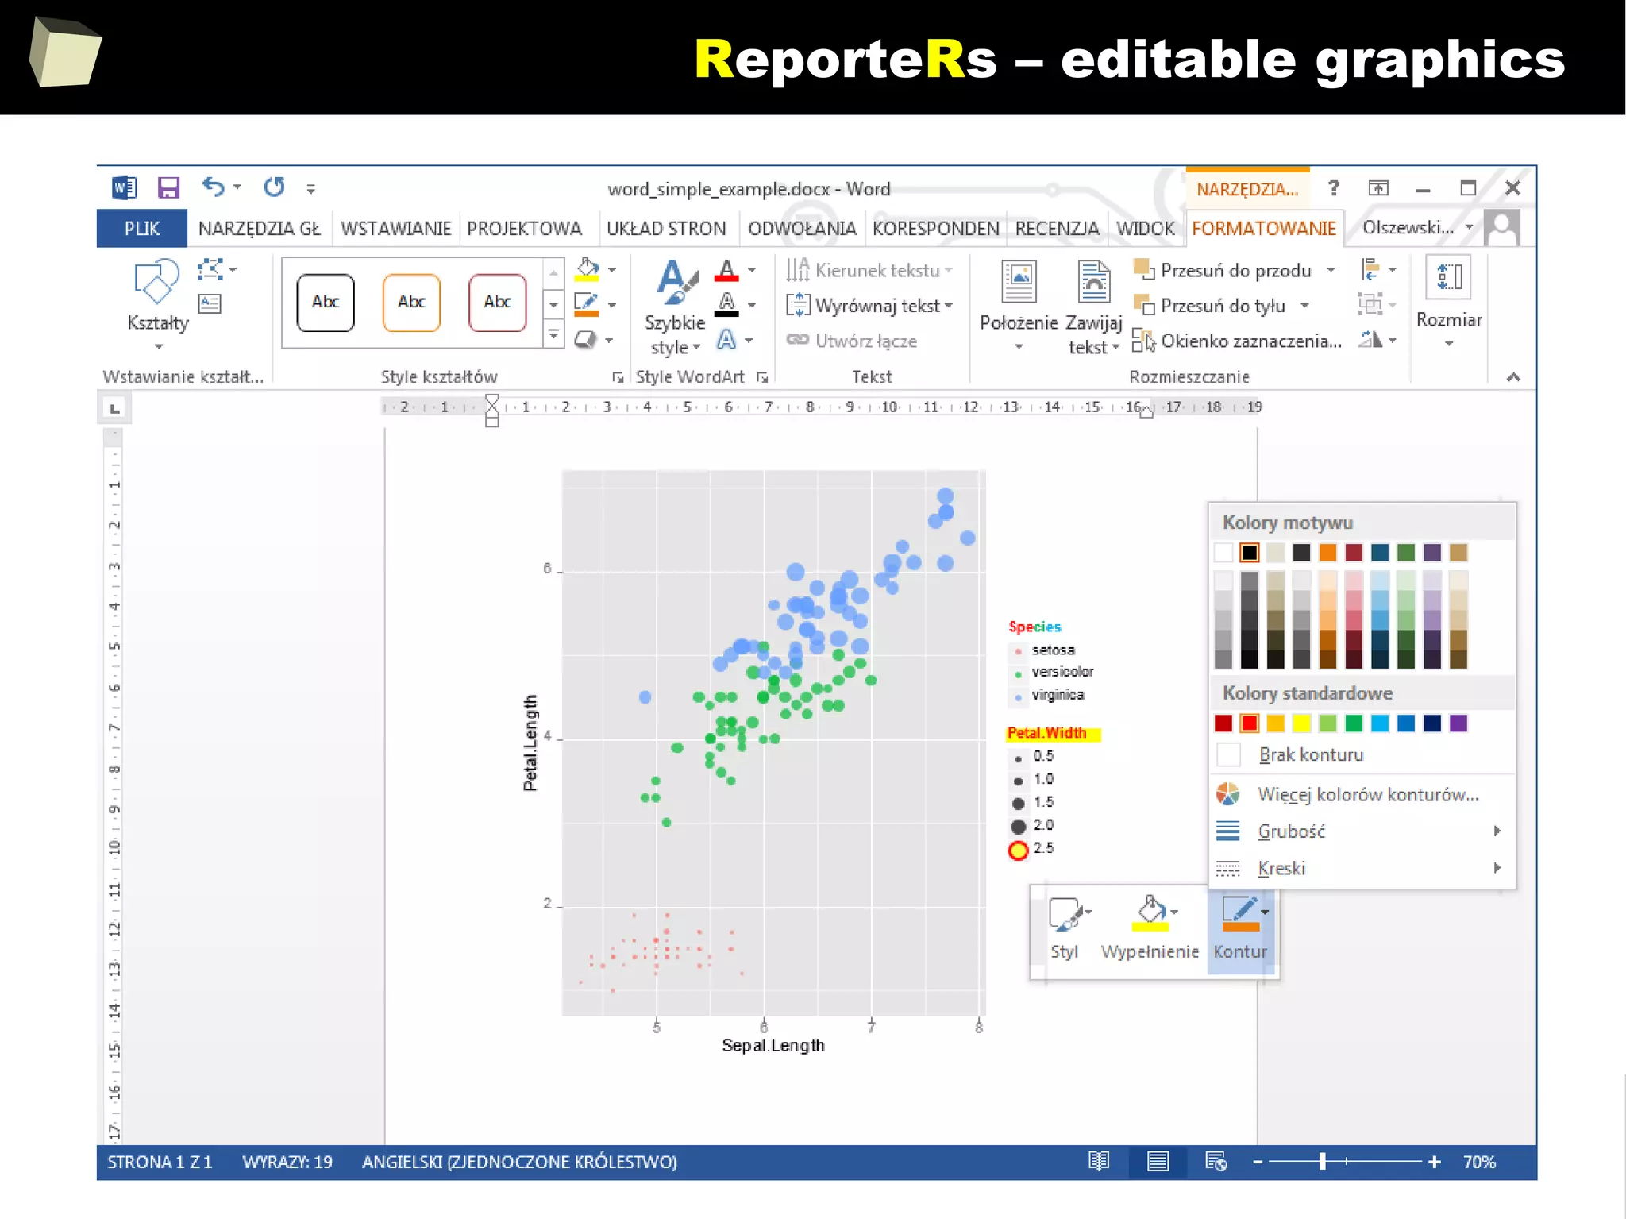1626x1219 pixels.
Task: Click the shape outline pen icon in ribbon
Action: coord(587,305)
